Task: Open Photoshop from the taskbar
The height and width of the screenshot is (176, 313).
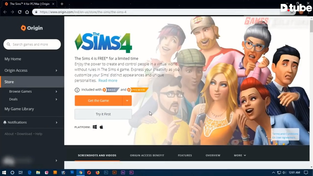Action: click(106, 173)
